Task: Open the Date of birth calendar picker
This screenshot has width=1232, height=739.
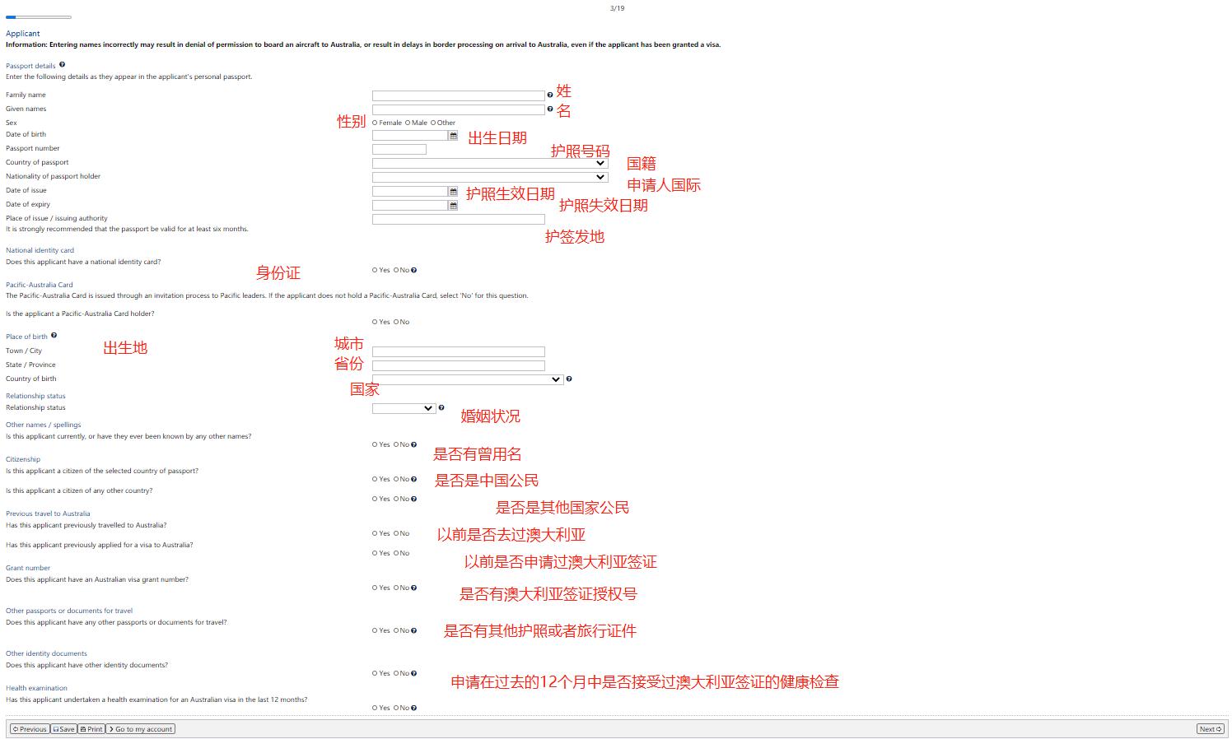Action: point(453,135)
